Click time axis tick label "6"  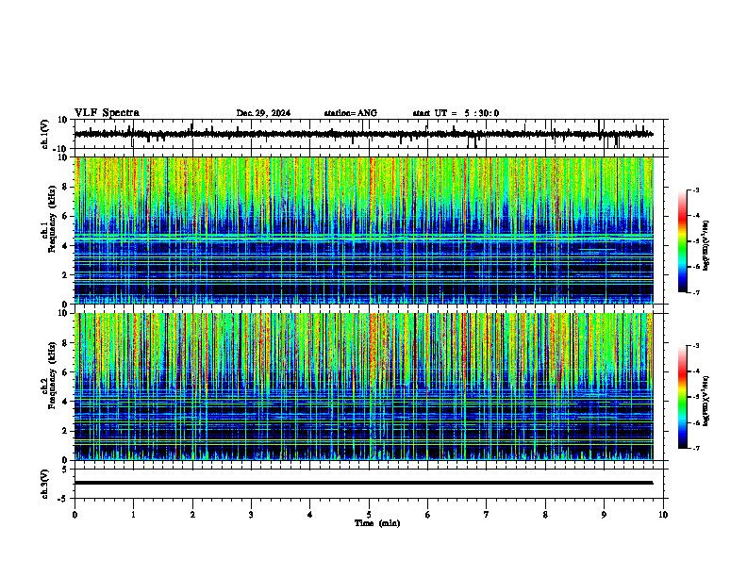[x=428, y=515]
